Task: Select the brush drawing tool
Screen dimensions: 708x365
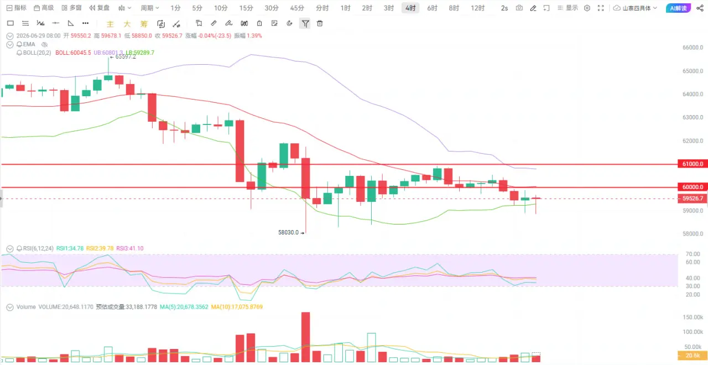Action: tap(229, 23)
